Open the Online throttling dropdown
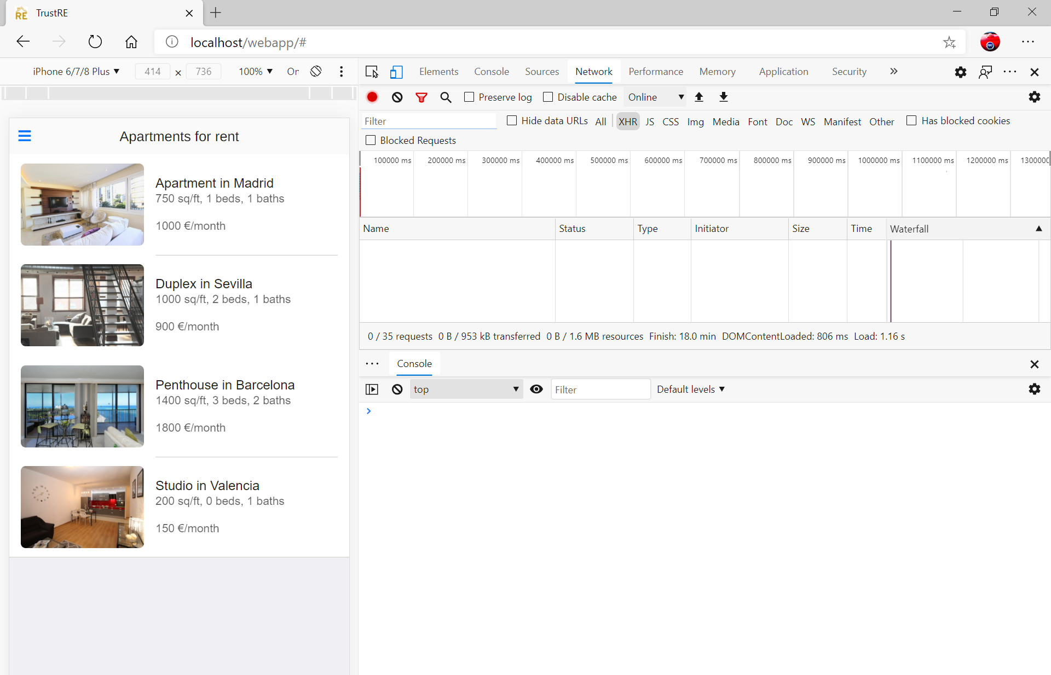The width and height of the screenshot is (1051, 675). [655, 97]
